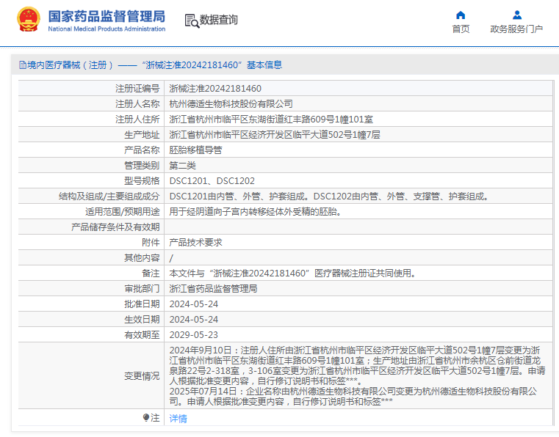Click the National Medical Products Administration text

[107, 29]
